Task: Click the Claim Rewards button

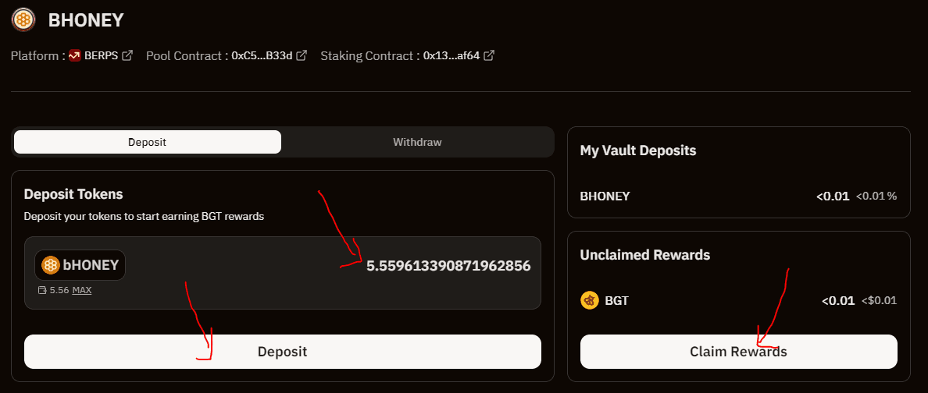Action: pos(739,352)
